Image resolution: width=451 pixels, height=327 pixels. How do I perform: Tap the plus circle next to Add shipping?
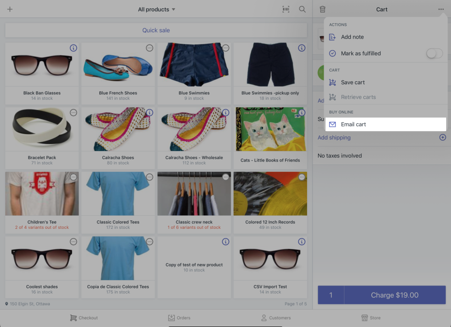click(x=442, y=137)
